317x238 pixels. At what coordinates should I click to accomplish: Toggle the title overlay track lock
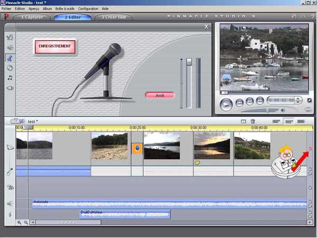coord(310,188)
